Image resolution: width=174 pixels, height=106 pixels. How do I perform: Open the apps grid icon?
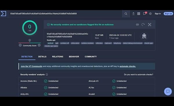click(x=139, y=14)
